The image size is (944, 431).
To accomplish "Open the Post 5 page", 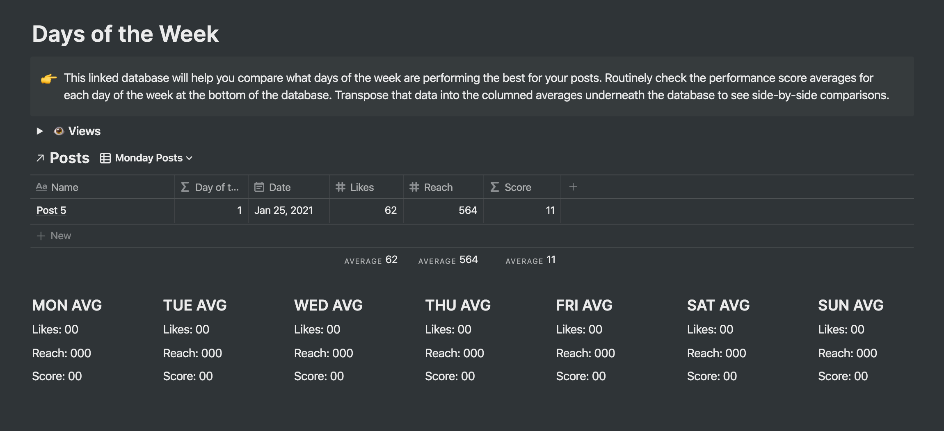I will click(x=51, y=210).
